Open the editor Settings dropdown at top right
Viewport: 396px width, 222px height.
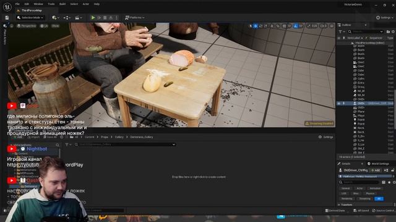(385, 18)
